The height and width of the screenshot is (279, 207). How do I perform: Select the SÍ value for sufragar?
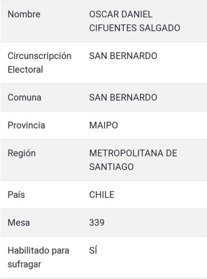click(93, 250)
